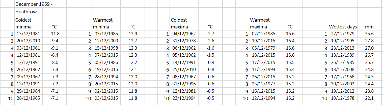Click the date cell 04/12/1962

click(x=184, y=34)
